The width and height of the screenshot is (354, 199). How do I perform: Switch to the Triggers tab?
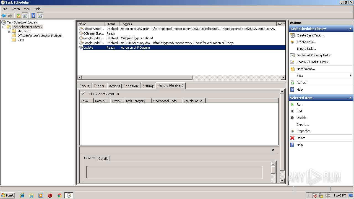tap(100, 86)
